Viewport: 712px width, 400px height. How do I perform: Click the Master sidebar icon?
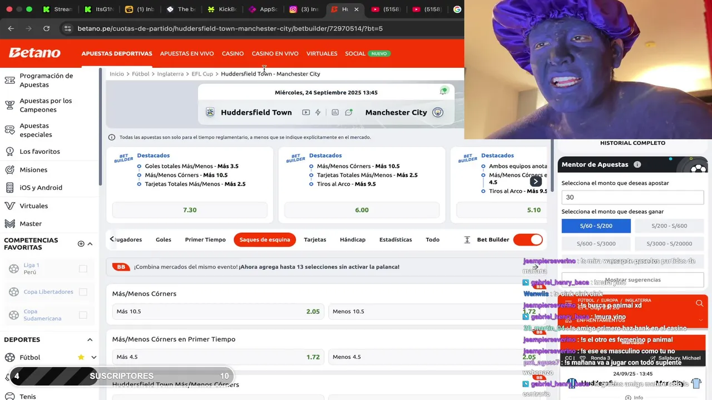pyautogui.click(x=9, y=224)
